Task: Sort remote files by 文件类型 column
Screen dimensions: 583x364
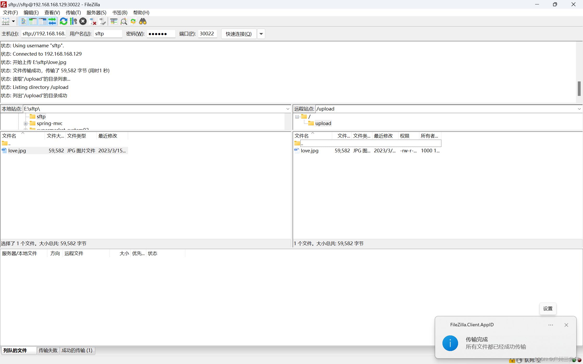Action: [362, 136]
